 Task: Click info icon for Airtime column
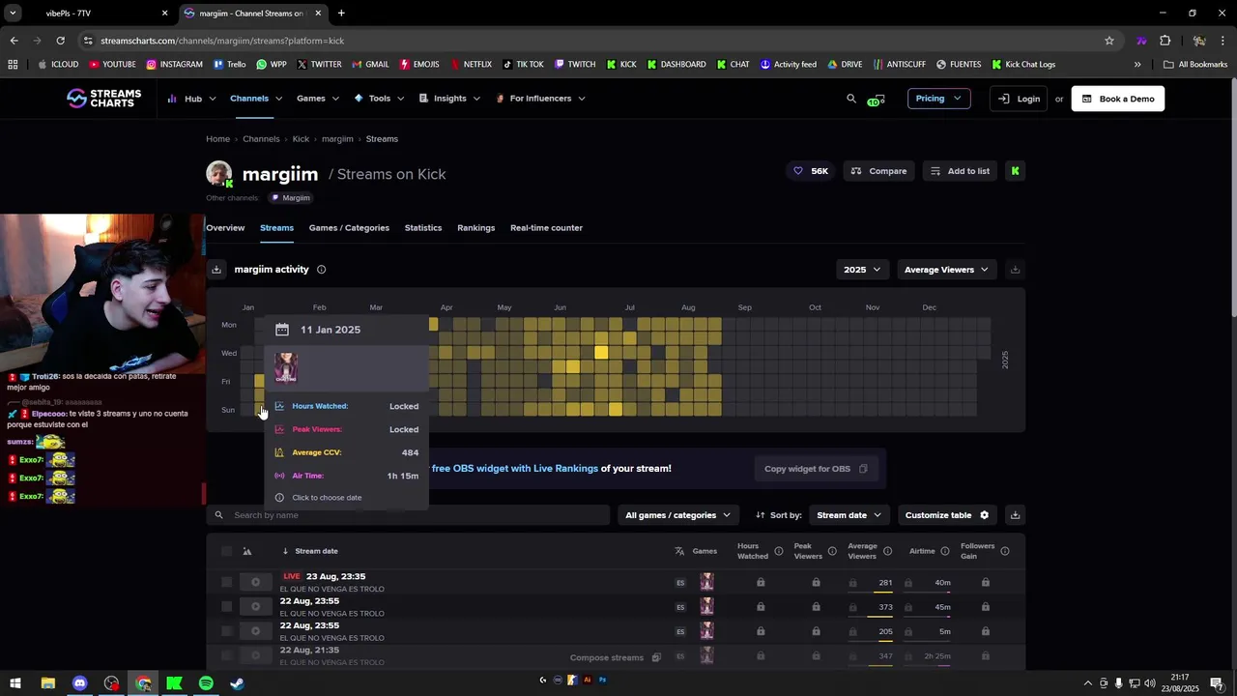945,551
